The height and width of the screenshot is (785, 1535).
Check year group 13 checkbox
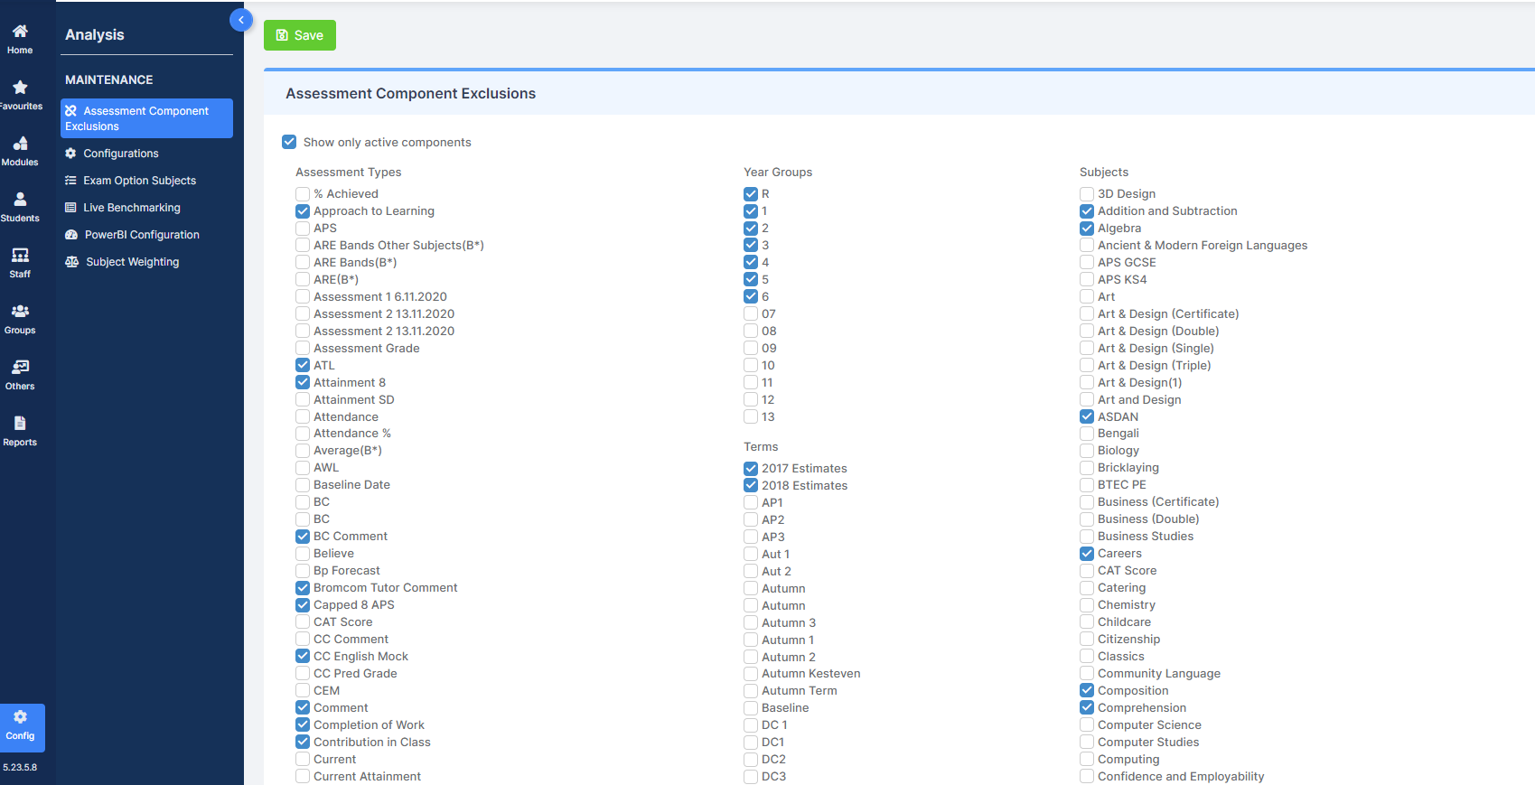tap(751, 417)
